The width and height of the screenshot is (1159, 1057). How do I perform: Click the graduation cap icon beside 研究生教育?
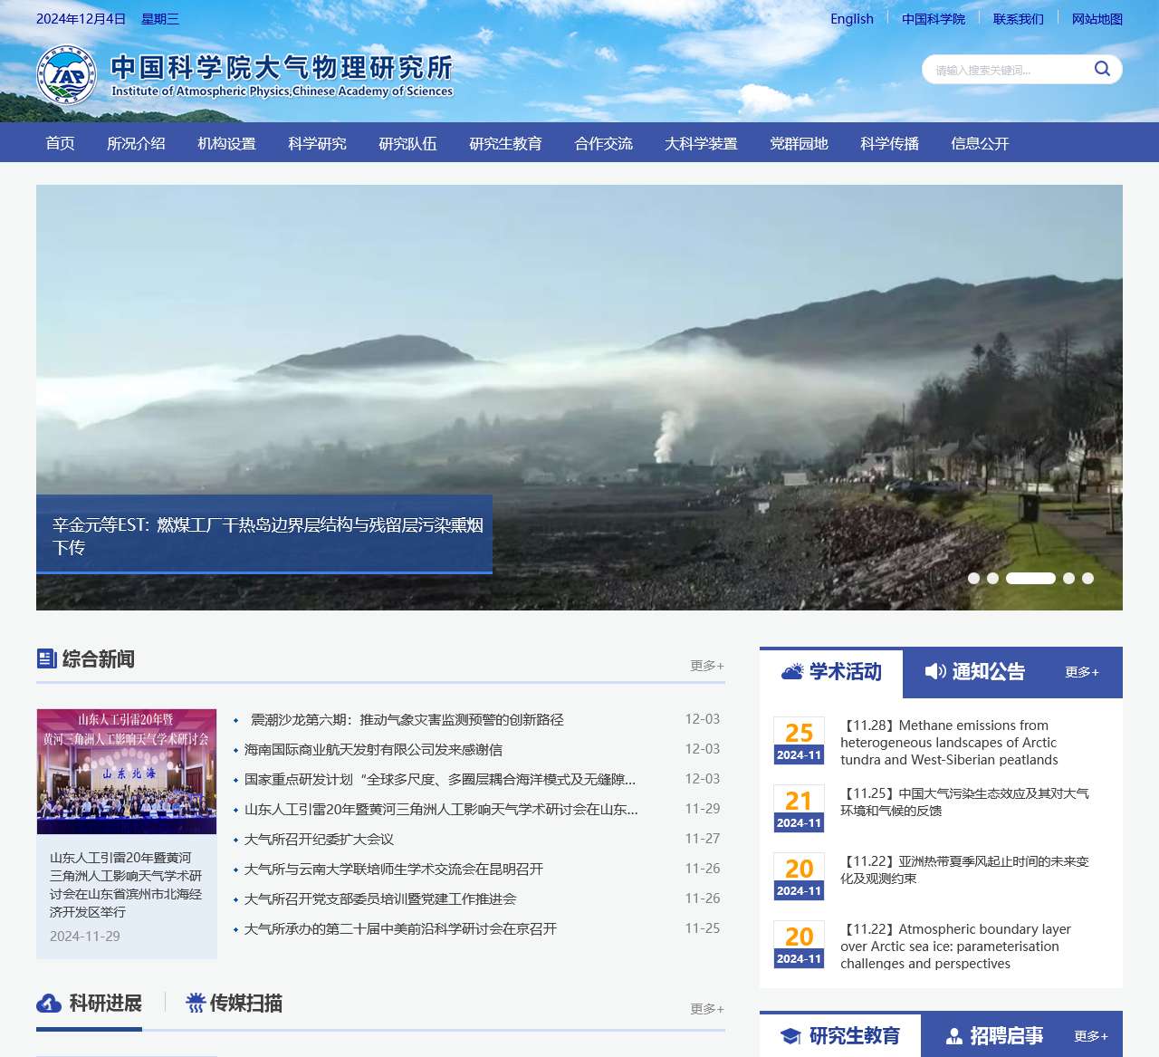click(x=790, y=1036)
